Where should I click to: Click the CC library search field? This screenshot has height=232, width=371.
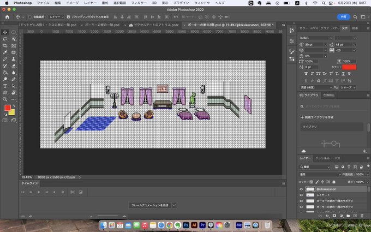tap(333, 106)
